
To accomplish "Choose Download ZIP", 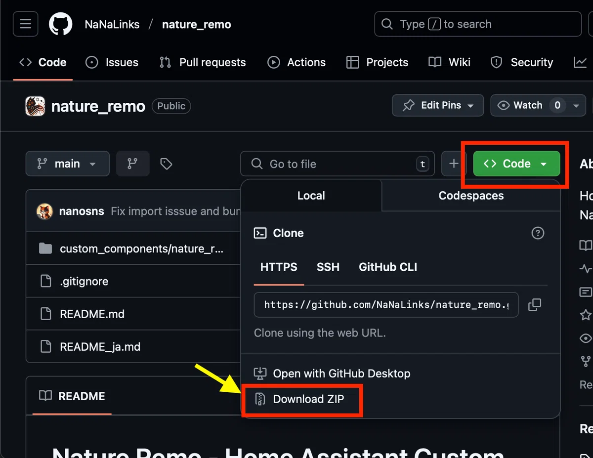I will click(299, 399).
